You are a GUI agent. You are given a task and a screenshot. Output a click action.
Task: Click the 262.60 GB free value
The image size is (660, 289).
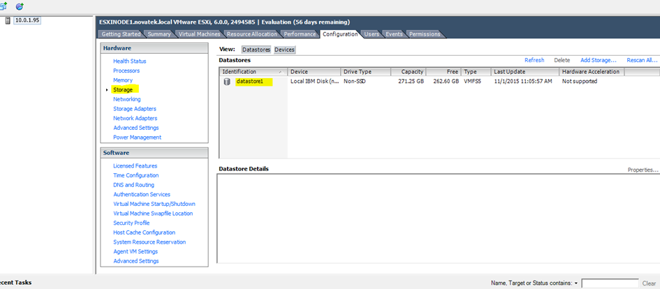(446, 82)
